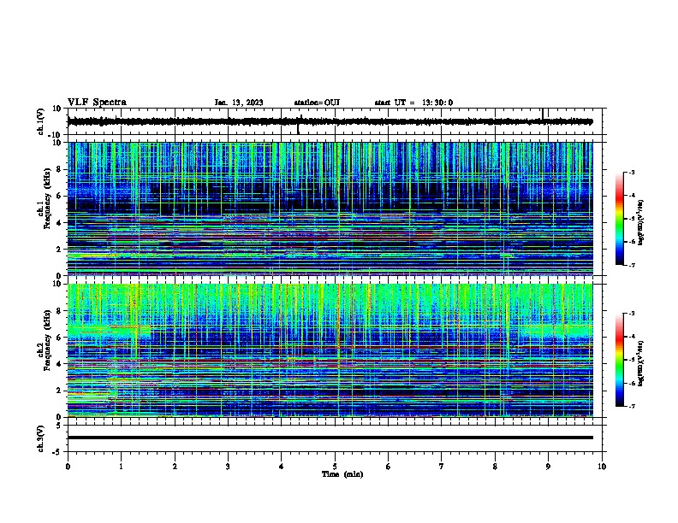Click the "Time (min)" axis title
The width and height of the screenshot is (678, 523).
[342, 474]
